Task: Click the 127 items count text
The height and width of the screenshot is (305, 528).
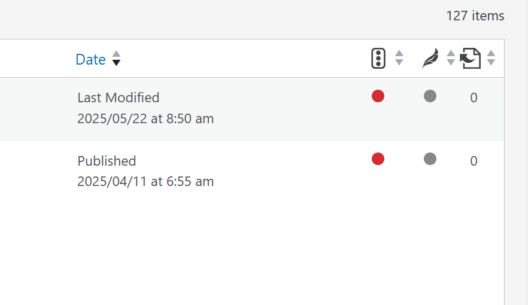Action: (475, 16)
